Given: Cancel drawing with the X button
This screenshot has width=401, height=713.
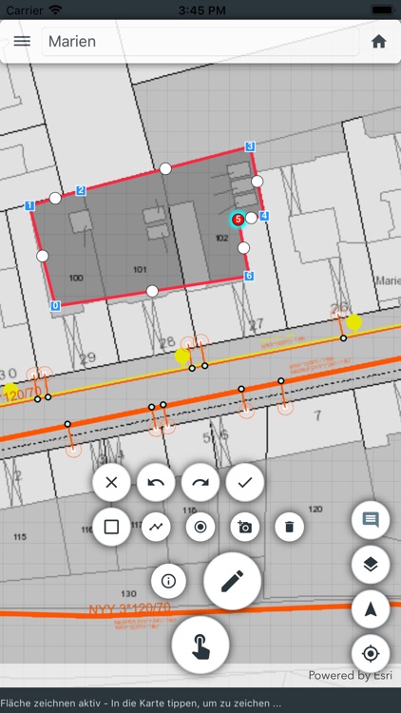Looking at the screenshot, I should point(111,482).
